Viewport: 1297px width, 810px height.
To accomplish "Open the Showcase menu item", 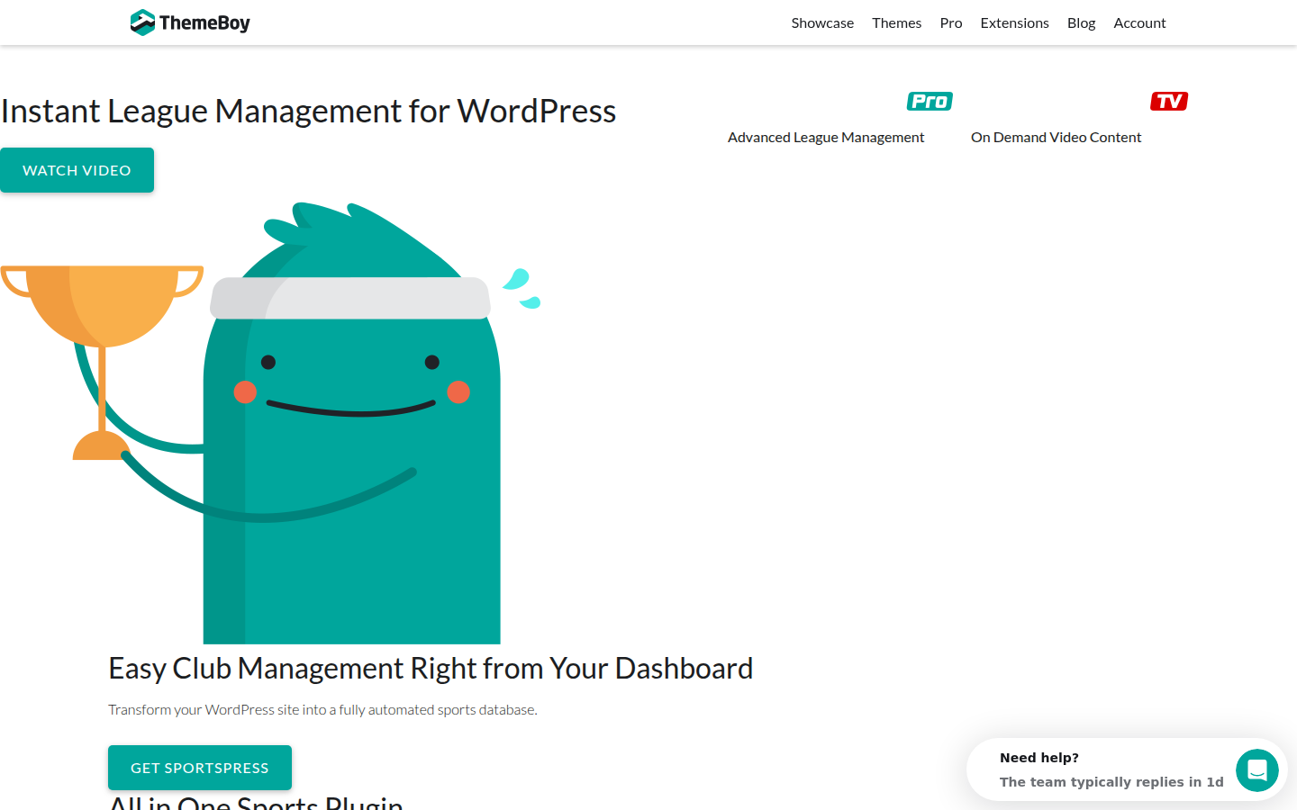I will click(822, 23).
